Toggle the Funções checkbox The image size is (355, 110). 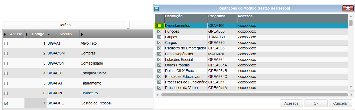[x=159, y=31]
